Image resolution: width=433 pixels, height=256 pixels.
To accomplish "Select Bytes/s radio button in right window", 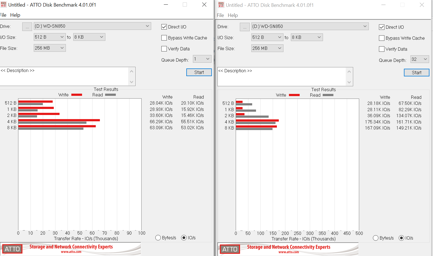I will click(376, 238).
